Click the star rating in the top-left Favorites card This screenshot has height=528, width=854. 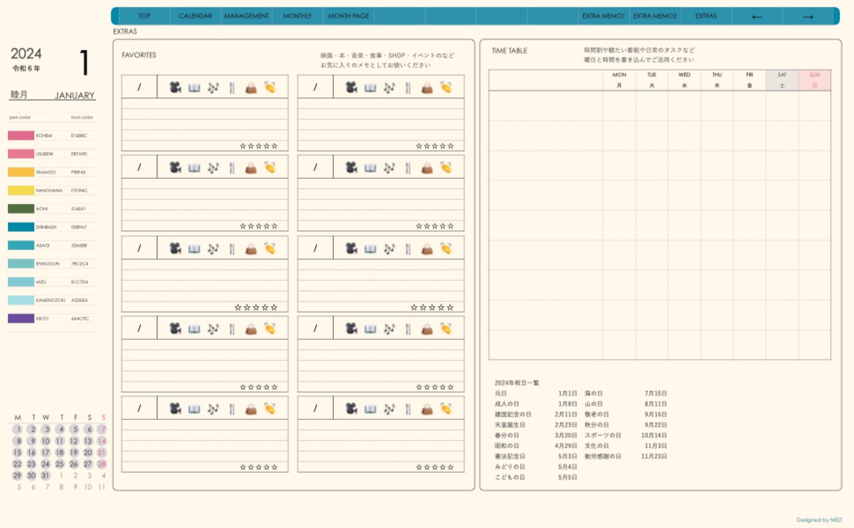click(x=258, y=146)
